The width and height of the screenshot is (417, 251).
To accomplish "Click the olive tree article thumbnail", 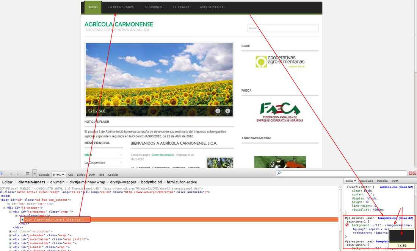I will (x=220, y=162).
